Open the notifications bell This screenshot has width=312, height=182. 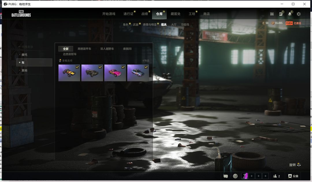[290, 14]
